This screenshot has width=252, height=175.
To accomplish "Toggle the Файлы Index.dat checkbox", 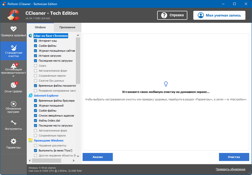I will tap(36, 120).
